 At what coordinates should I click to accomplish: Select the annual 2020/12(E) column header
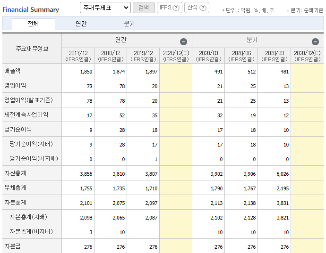click(176, 56)
